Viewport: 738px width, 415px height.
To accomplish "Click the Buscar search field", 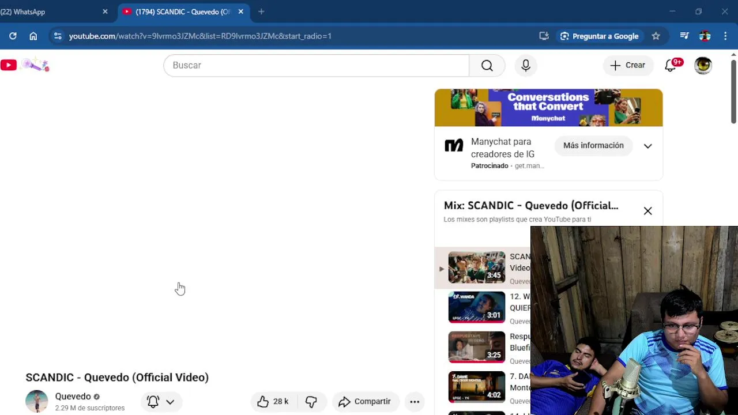I will (316, 65).
